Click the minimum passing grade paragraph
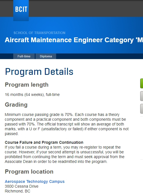The height and width of the screenshot is (193, 143). (x=67, y=124)
